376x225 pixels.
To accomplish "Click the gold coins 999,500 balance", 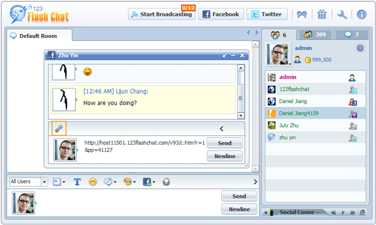I will pyautogui.click(x=318, y=60).
